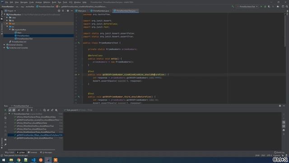
Task: Open the Terminal tool window button
Action: [x=33, y=153]
